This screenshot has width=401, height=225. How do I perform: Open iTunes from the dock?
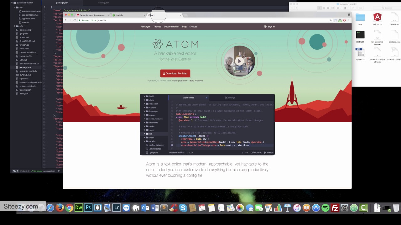pyautogui.click(x=297, y=207)
